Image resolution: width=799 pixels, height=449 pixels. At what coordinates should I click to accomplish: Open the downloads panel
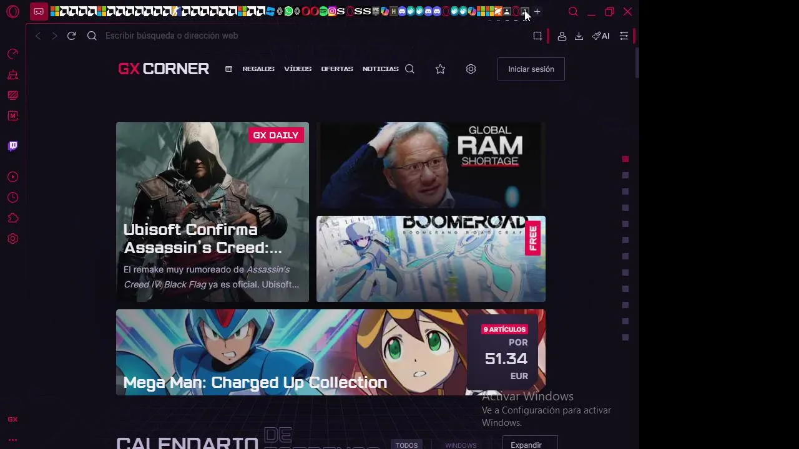[579, 36]
